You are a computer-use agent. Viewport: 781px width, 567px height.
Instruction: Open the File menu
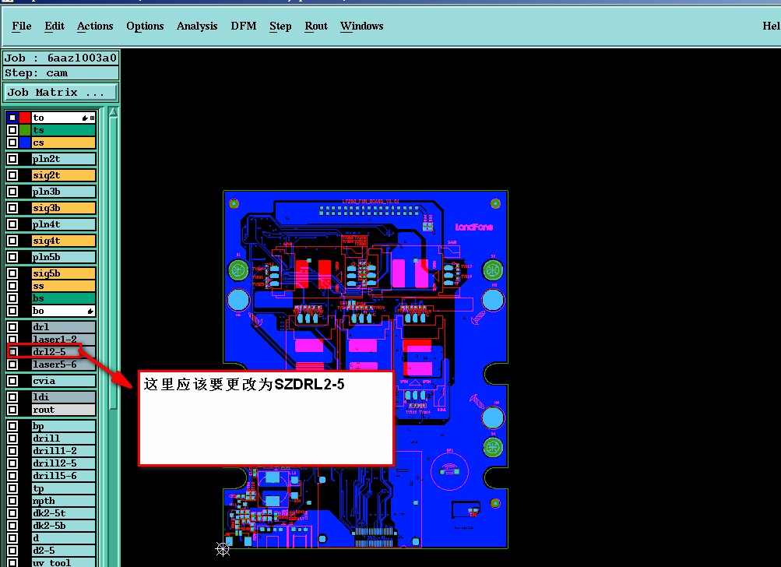(x=22, y=26)
